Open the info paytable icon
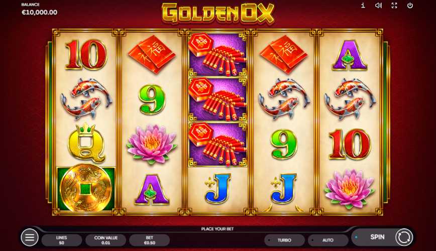The width and height of the screenshot is (436, 251). 363,6
